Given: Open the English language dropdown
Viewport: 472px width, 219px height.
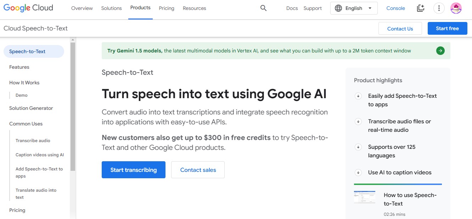Looking at the screenshot, I should (354, 8).
